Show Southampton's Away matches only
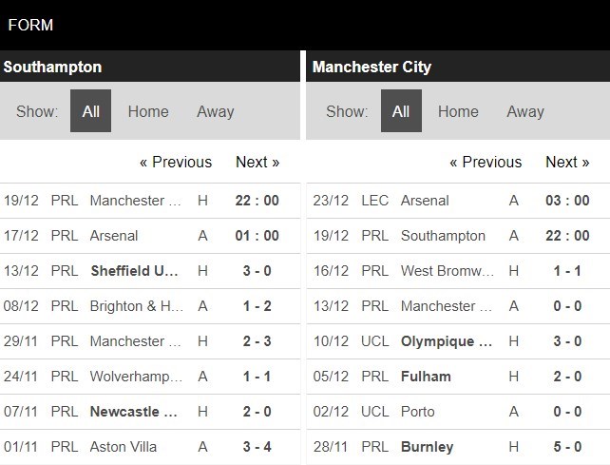610x465 pixels. click(216, 111)
